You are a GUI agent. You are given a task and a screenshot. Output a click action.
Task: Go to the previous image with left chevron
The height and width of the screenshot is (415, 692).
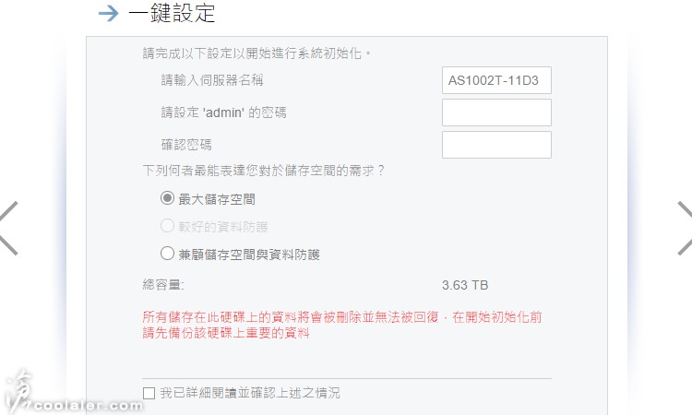[9, 228]
